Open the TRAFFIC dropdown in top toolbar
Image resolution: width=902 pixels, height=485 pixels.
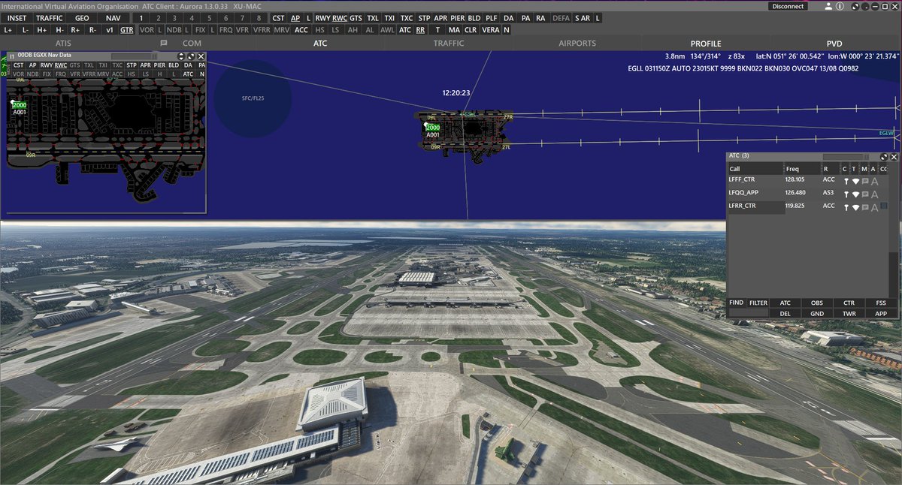(49, 18)
